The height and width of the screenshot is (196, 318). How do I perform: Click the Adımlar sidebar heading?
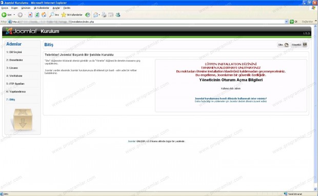pos(14,44)
